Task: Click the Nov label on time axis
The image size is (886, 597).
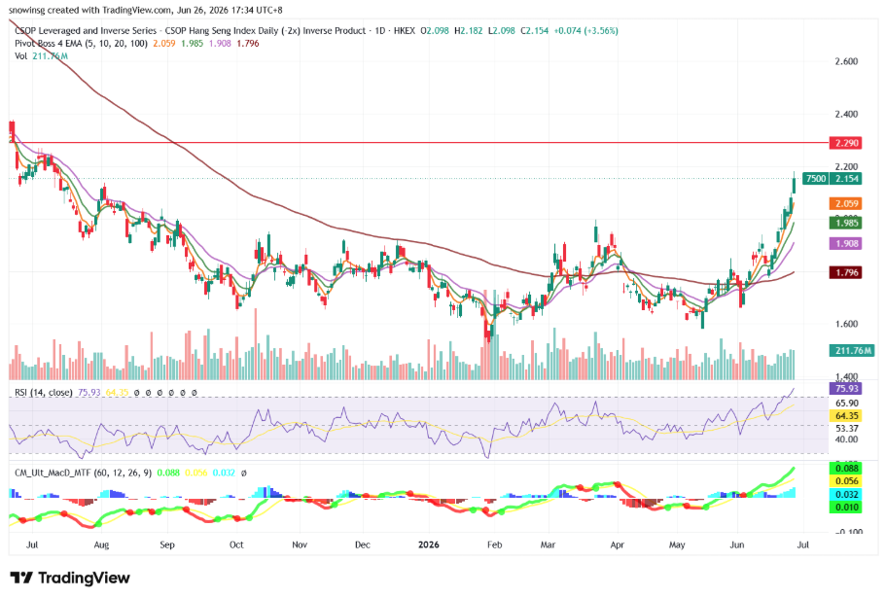Action: 300,545
